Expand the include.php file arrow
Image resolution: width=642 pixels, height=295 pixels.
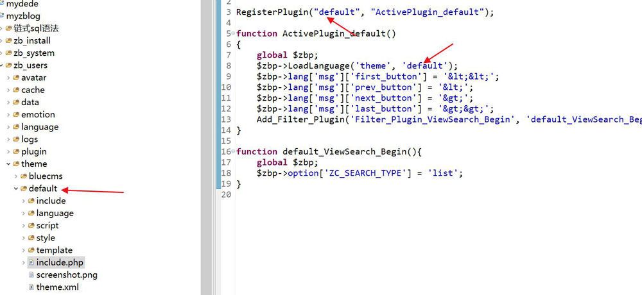pos(23,262)
